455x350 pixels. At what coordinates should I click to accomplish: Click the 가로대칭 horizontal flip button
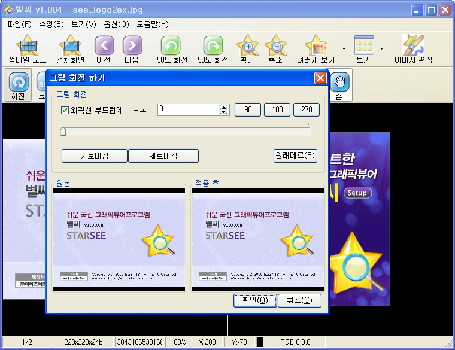(x=95, y=156)
